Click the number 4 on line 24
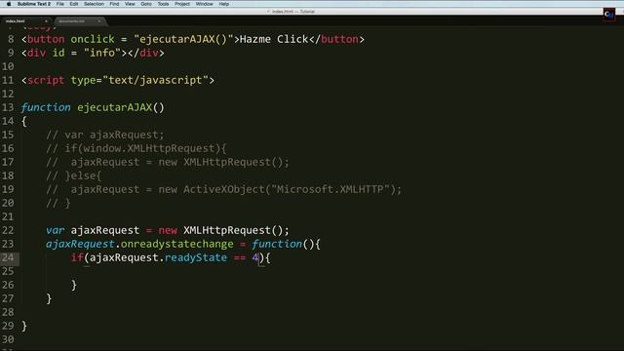This screenshot has height=351, width=624. coord(255,257)
